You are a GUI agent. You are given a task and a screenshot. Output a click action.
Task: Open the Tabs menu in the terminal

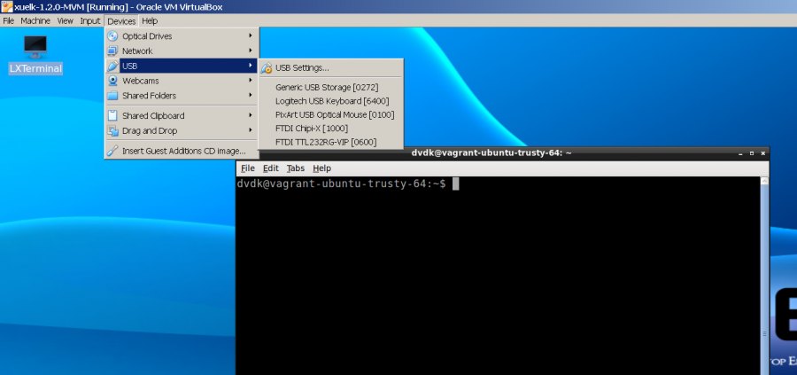point(295,168)
